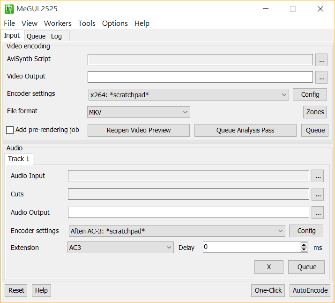This screenshot has width=335, height=303.
Task: Browse for Video Output location
Action: click(x=321, y=77)
